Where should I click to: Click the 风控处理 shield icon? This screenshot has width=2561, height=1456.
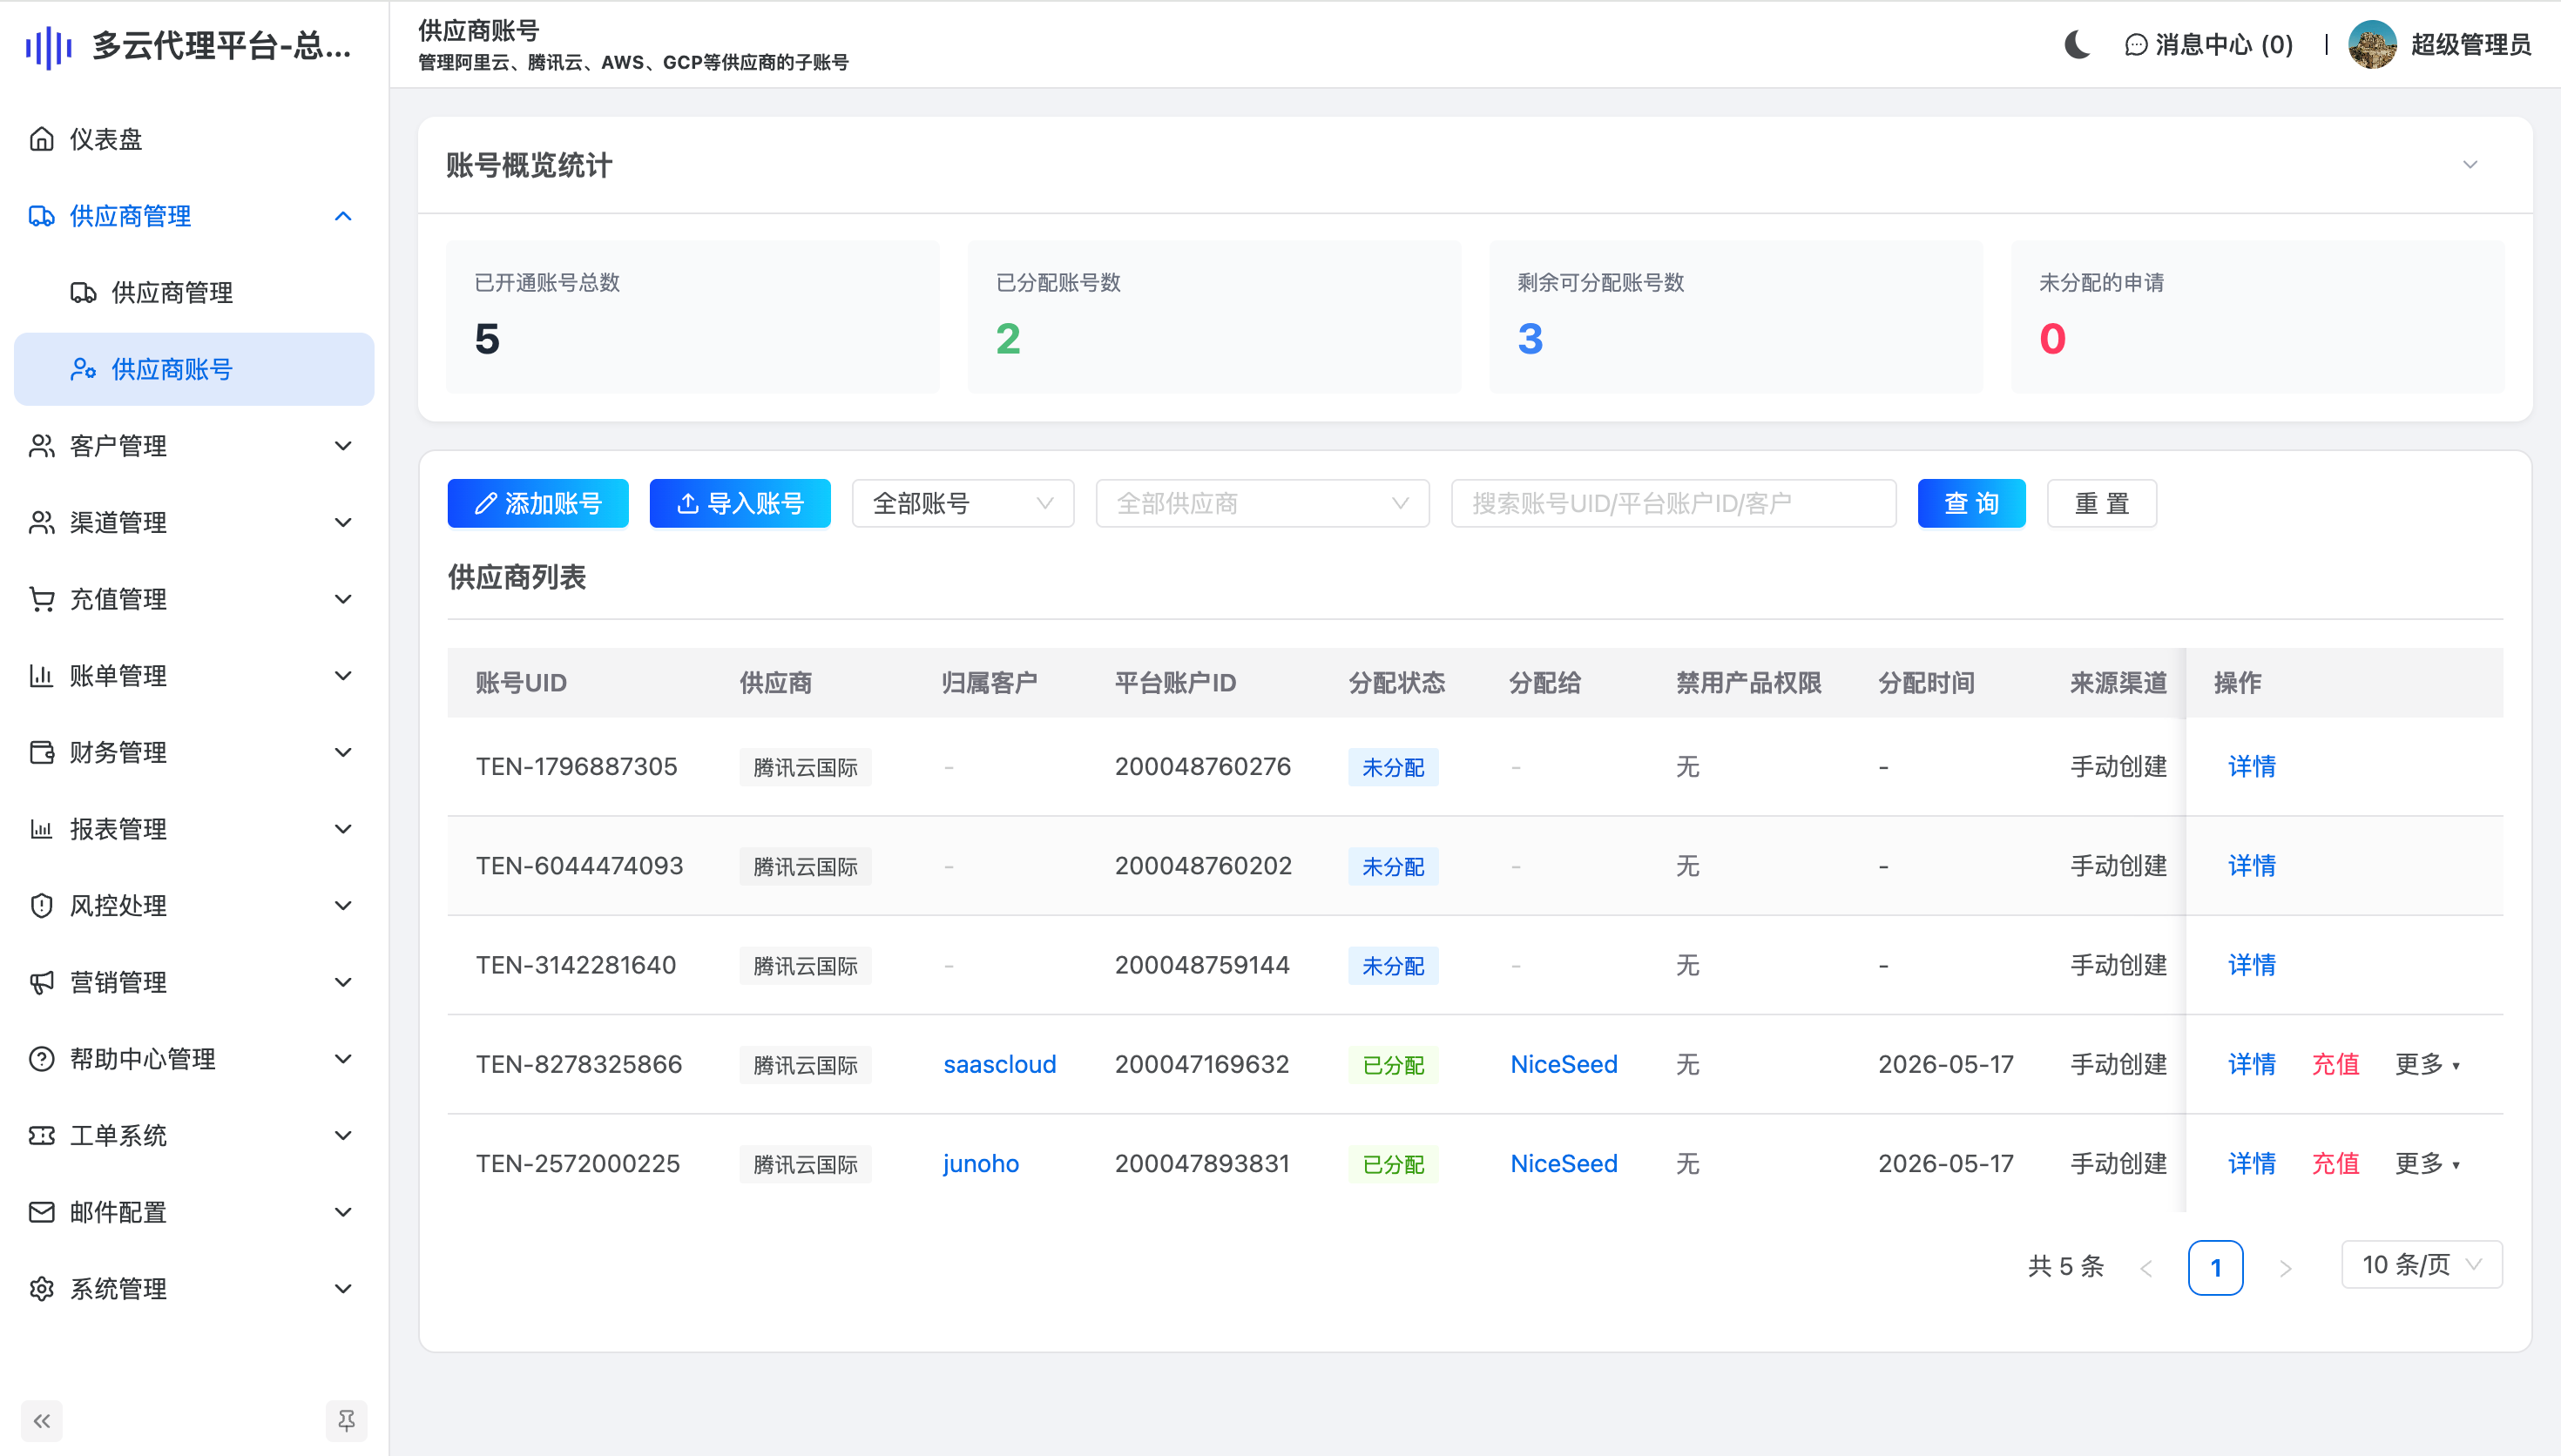coord(42,906)
